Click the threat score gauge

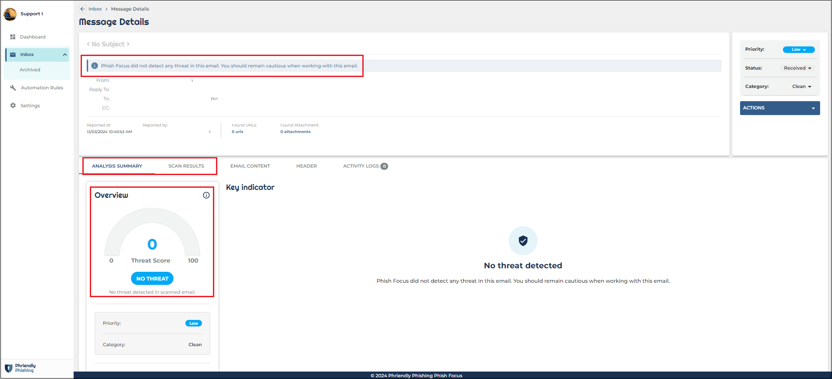(x=152, y=232)
